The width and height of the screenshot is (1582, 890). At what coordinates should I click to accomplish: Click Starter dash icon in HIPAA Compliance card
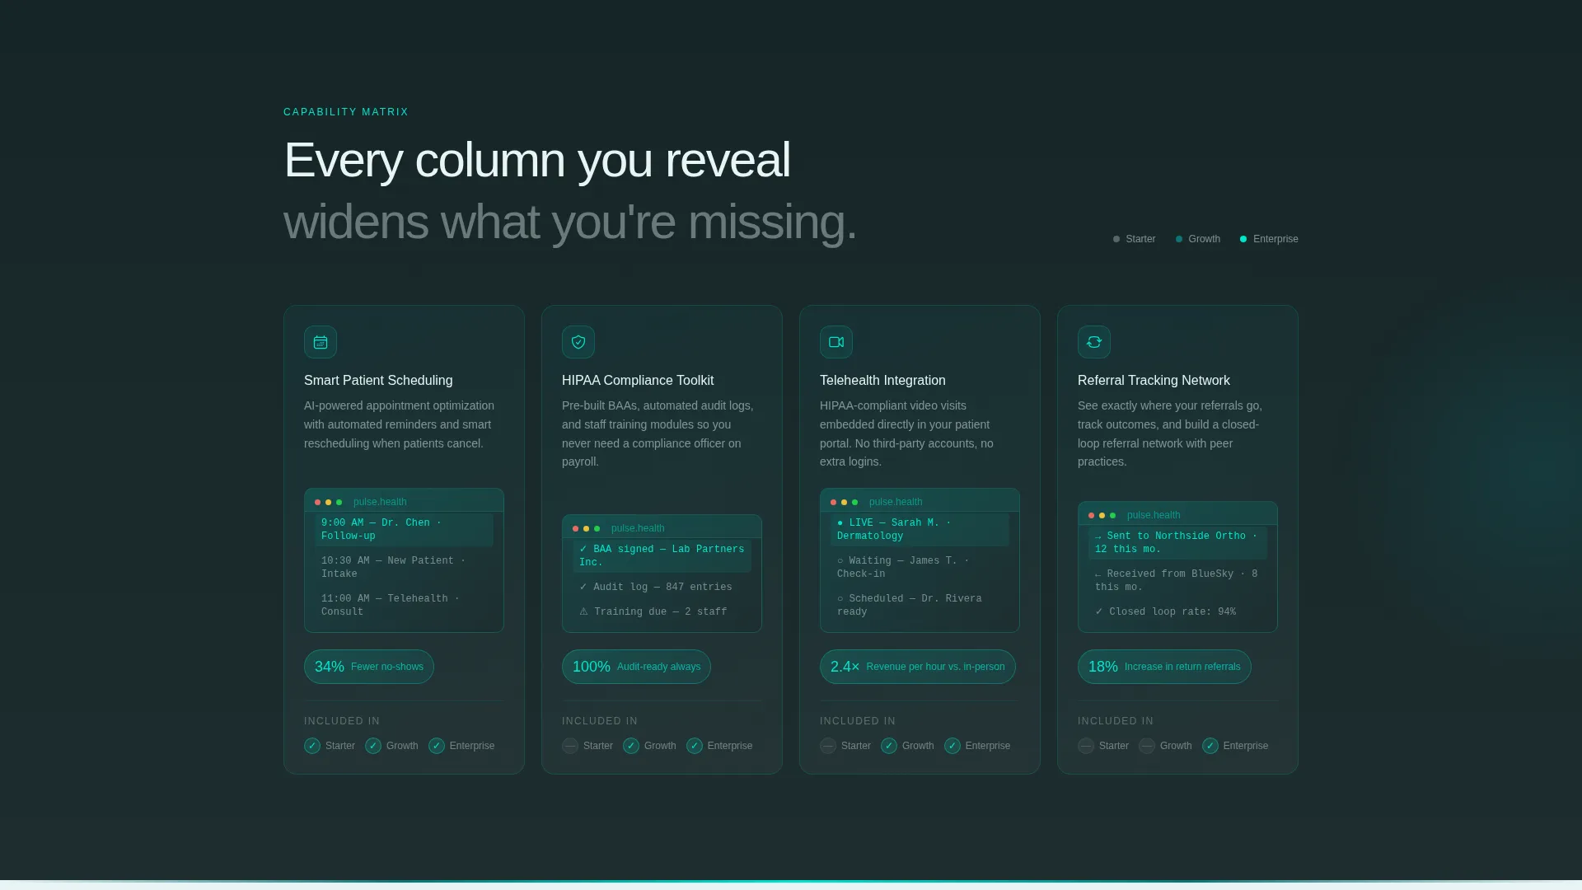570,746
